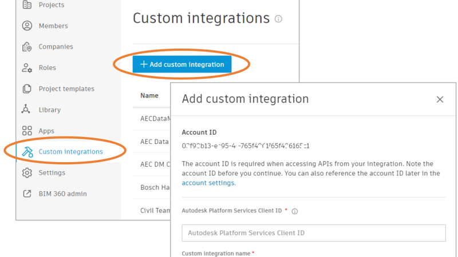The width and height of the screenshot is (458, 257).
Task: Click the Members person icon
Action: click(27, 26)
